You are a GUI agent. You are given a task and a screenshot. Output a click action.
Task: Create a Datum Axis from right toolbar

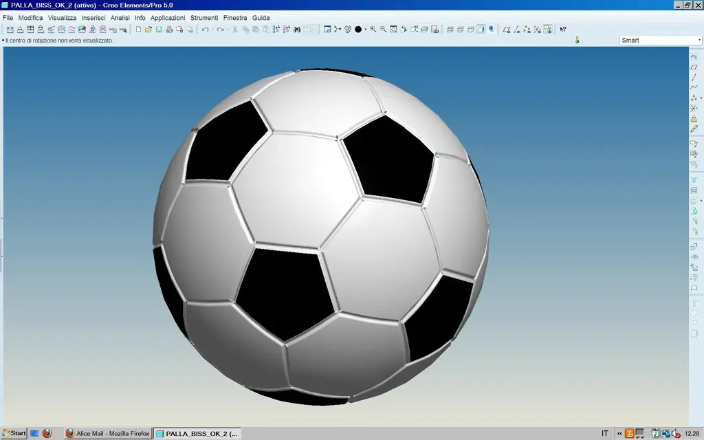pos(694,77)
